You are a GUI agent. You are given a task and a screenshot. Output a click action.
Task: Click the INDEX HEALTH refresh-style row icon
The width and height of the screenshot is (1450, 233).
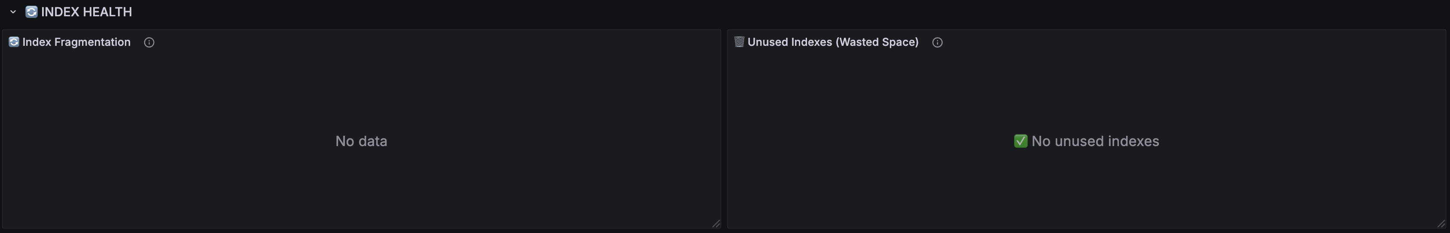(x=31, y=12)
